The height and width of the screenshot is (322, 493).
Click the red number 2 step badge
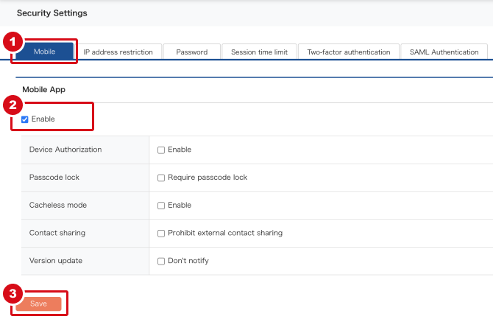tap(11, 105)
